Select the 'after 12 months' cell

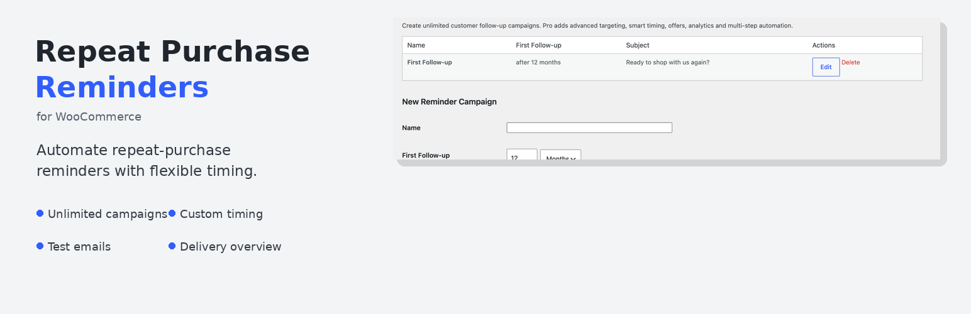[x=538, y=62]
